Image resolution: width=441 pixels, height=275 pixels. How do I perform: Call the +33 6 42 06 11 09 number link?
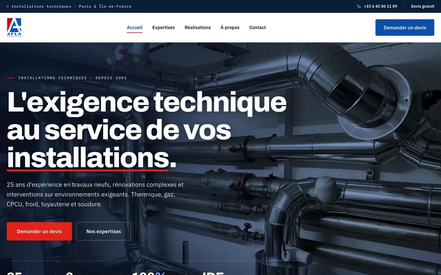pos(380,6)
